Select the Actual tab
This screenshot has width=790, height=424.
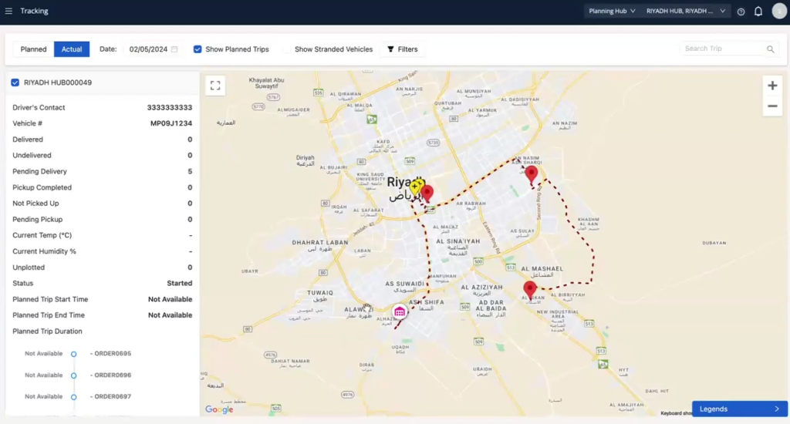click(x=72, y=49)
